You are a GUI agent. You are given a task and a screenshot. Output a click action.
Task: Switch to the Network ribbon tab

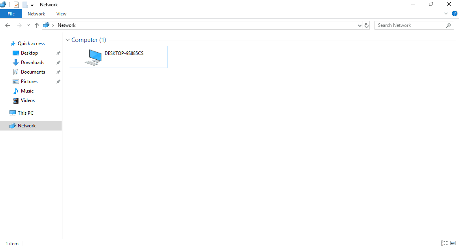click(36, 14)
